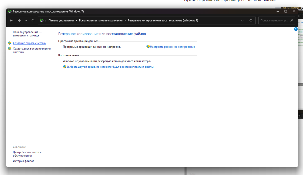Expand chevron before 'Панель управления' breadcrumb
The width and height of the screenshot is (303, 175).
click(x=46, y=21)
